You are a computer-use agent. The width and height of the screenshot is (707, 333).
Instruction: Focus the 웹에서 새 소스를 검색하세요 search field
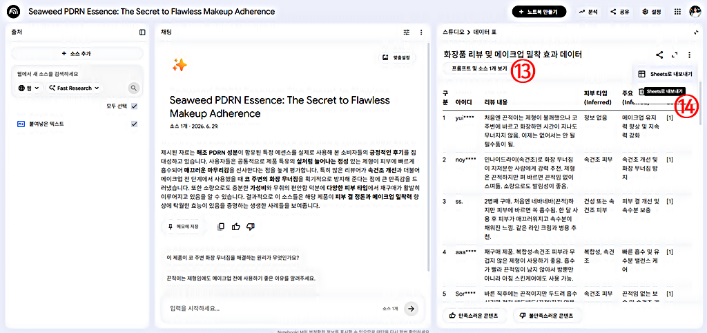pyautogui.click(x=77, y=73)
